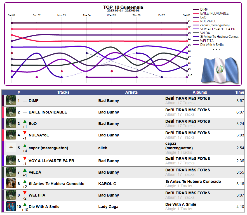247x215 pixels.
Task: Click the red down arrow beside NUEVAYoL
Action: tap(25, 133)
